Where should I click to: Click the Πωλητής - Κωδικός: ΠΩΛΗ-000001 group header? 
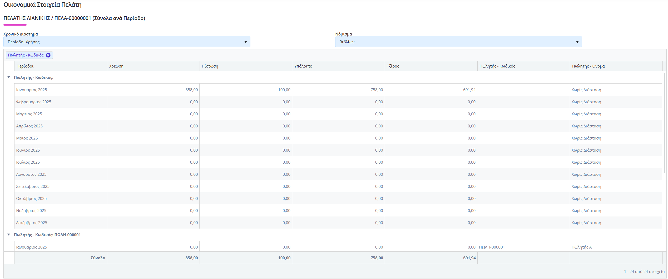click(x=47, y=235)
